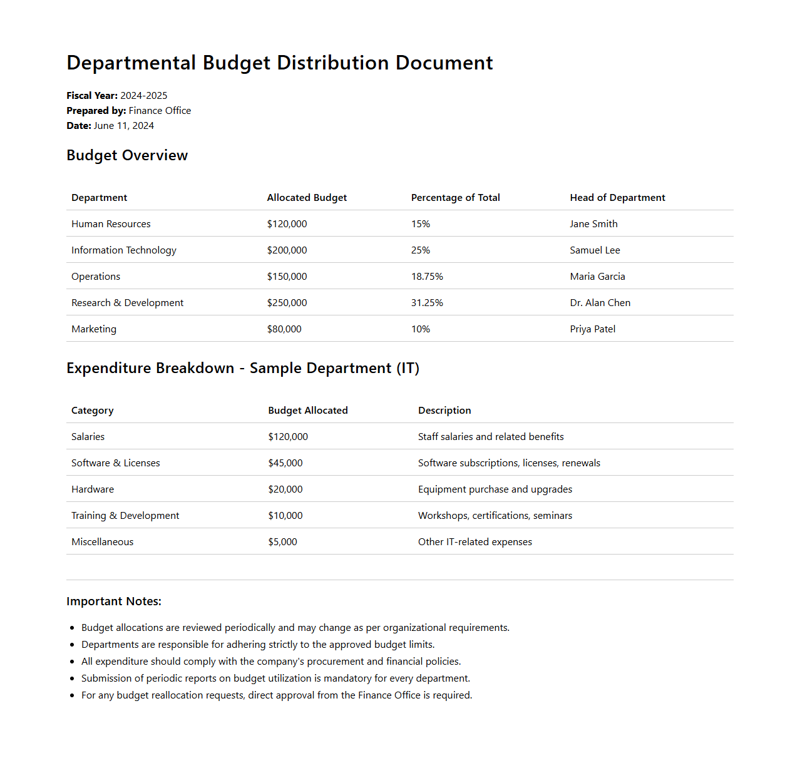Click the Fiscal Year 2024-2025 line

coord(117,96)
